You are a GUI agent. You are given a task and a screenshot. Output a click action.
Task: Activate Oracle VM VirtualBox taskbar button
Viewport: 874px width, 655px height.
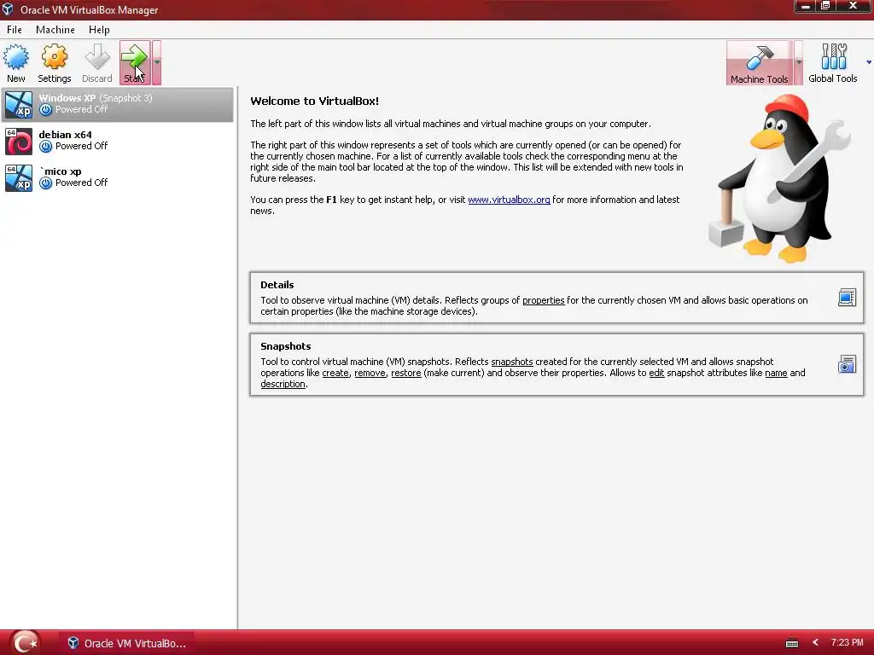126,643
